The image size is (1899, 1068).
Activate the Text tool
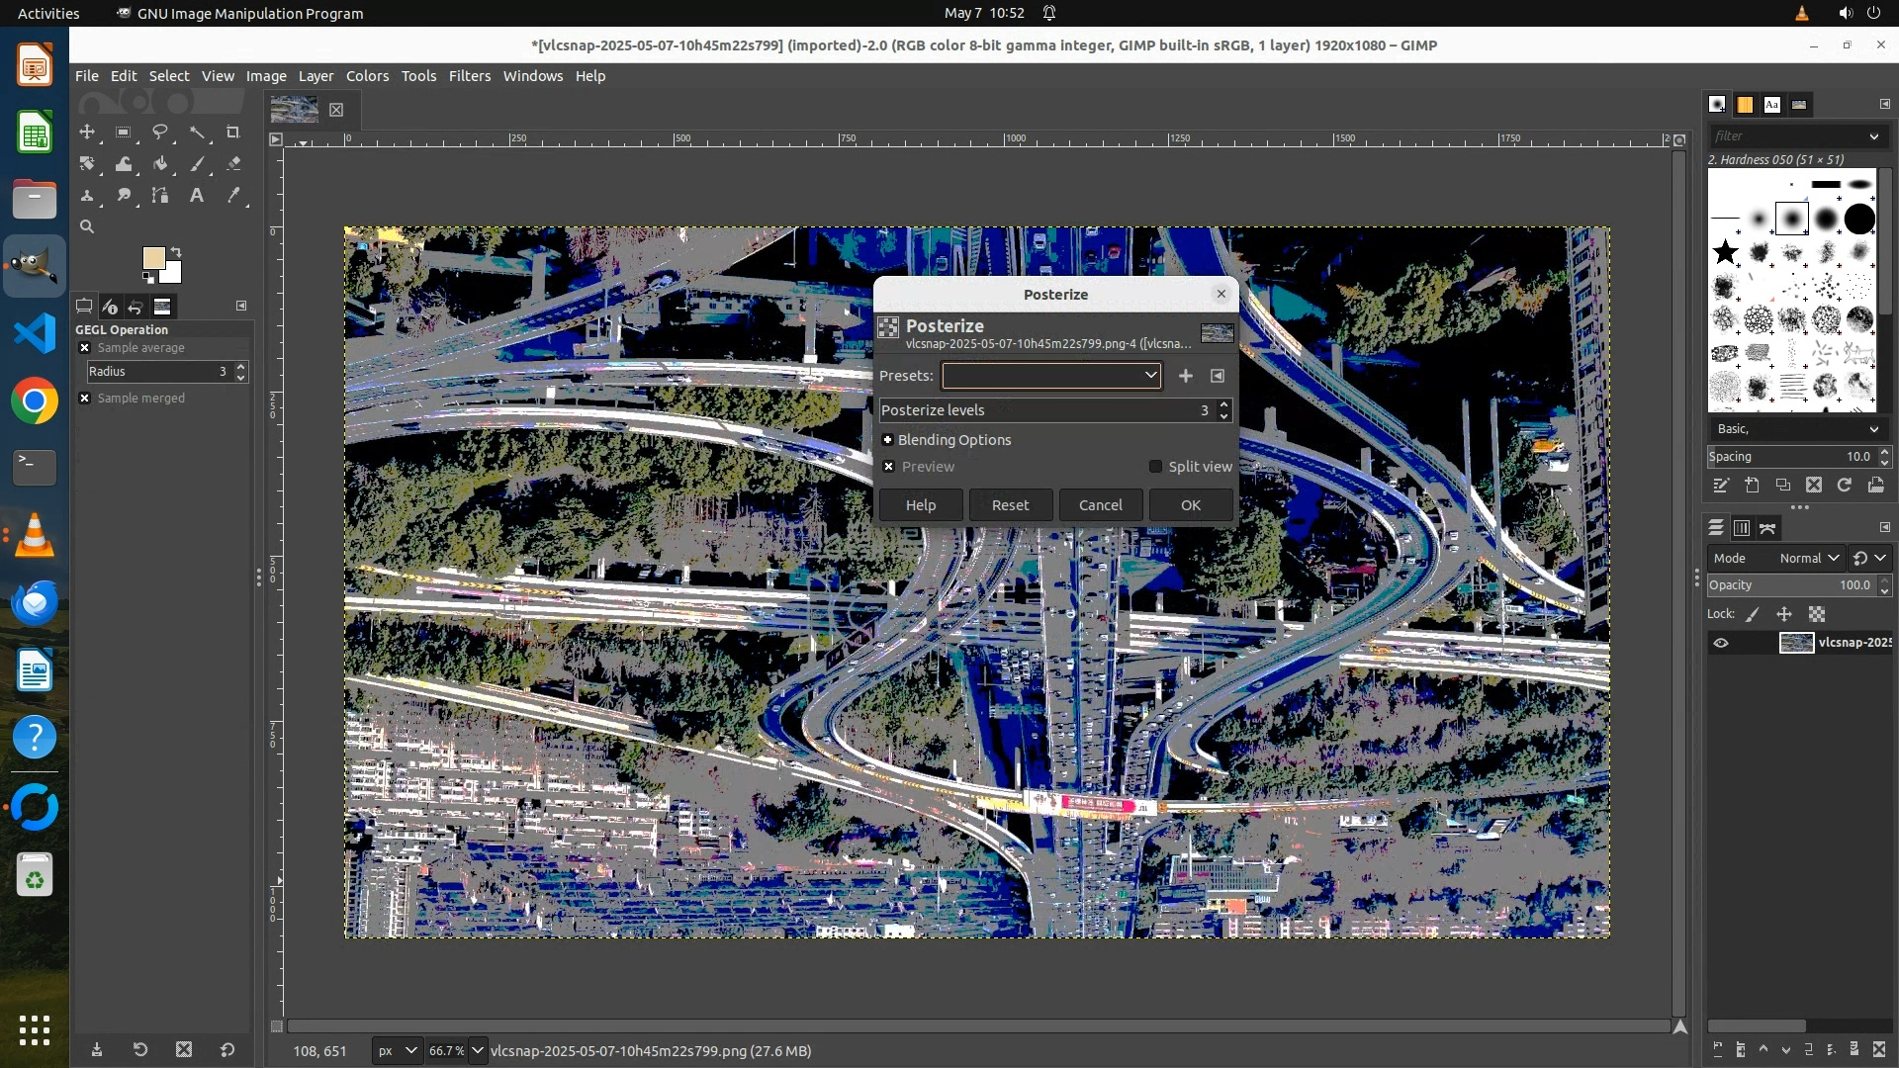coord(197,196)
